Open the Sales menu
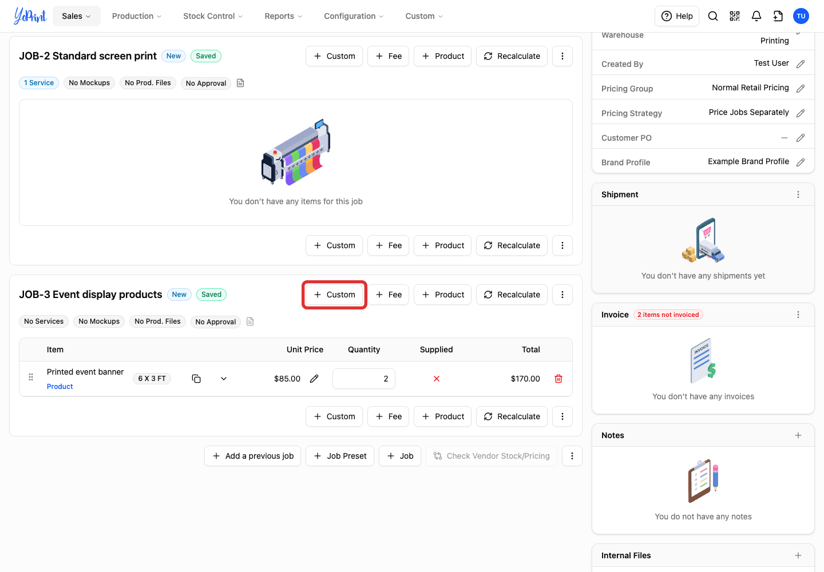Screen dimensions: 824x572 click(77, 16)
